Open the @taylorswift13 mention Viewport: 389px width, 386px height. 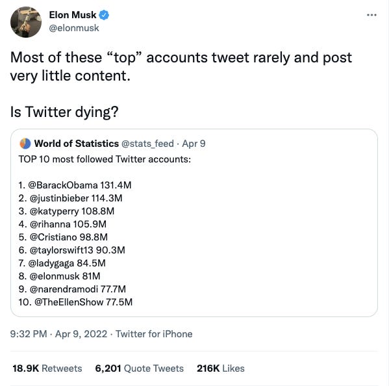point(61,250)
